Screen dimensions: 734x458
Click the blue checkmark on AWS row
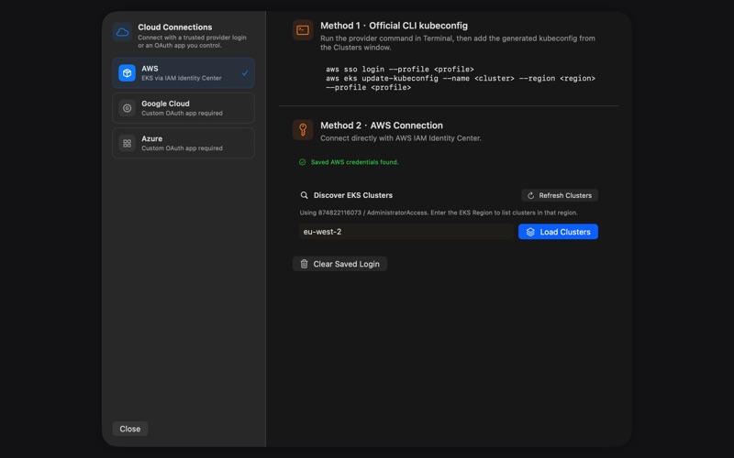point(245,73)
